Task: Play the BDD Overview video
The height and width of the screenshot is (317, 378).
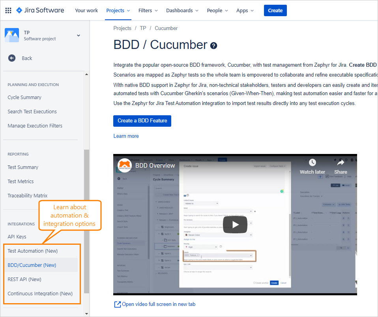Action: click(x=235, y=224)
